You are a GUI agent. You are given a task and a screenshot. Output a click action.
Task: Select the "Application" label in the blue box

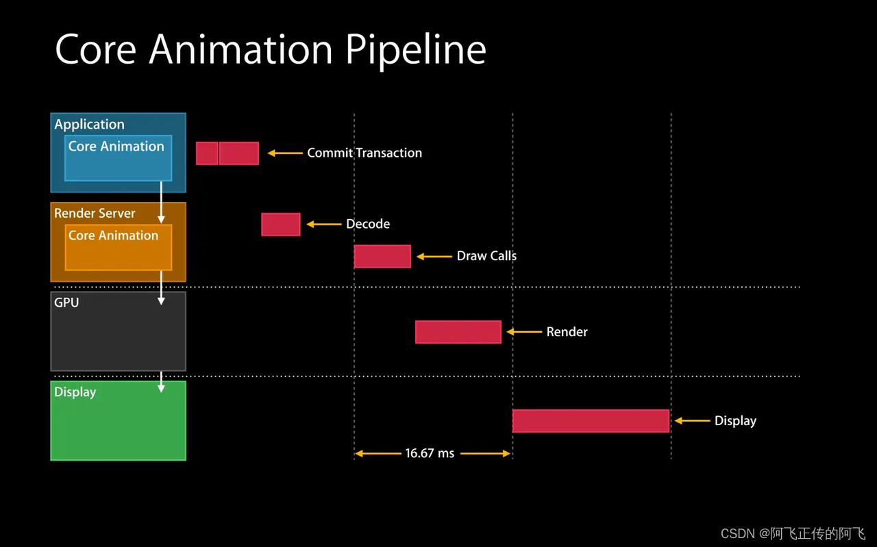(89, 125)
